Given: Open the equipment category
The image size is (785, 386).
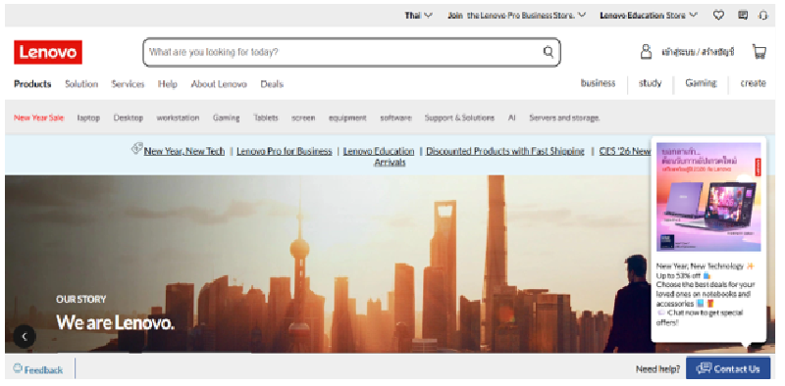Looking at the screenshot, I should click(347, 118).
